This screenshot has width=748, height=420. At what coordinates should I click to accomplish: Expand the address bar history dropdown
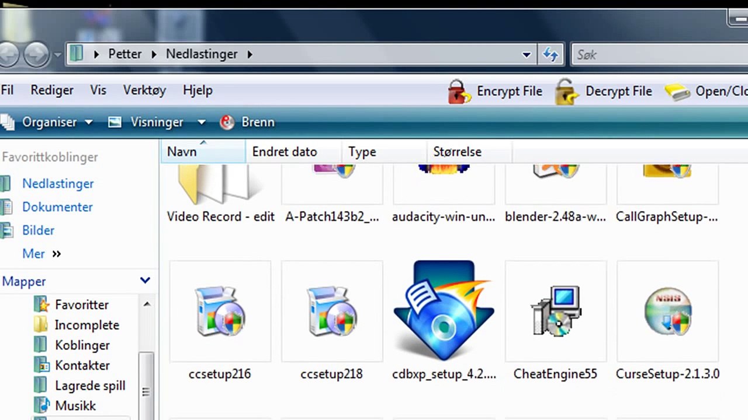pos(526,55)
